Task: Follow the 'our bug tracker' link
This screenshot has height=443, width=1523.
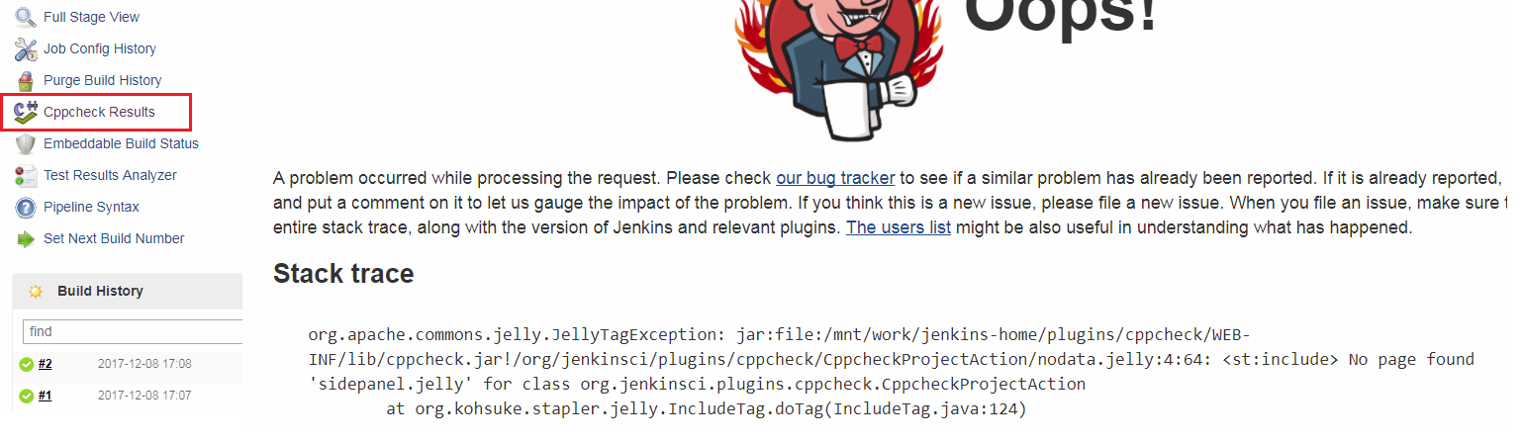Action: point(835,178)
